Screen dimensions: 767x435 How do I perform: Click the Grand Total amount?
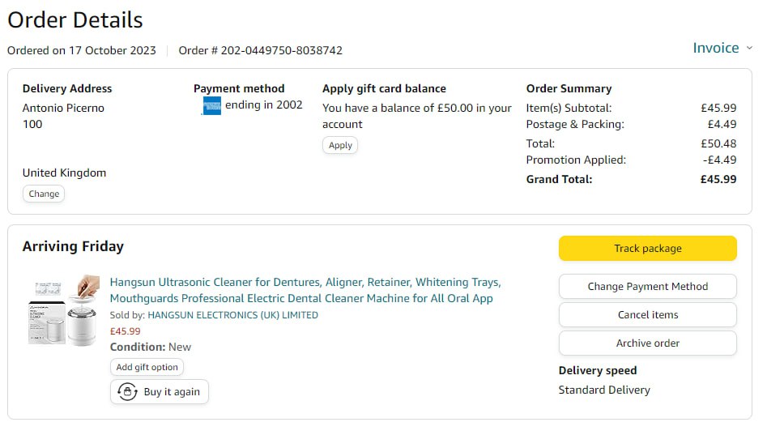click(718, 179)
